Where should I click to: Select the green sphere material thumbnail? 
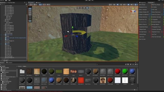point(125,71)
